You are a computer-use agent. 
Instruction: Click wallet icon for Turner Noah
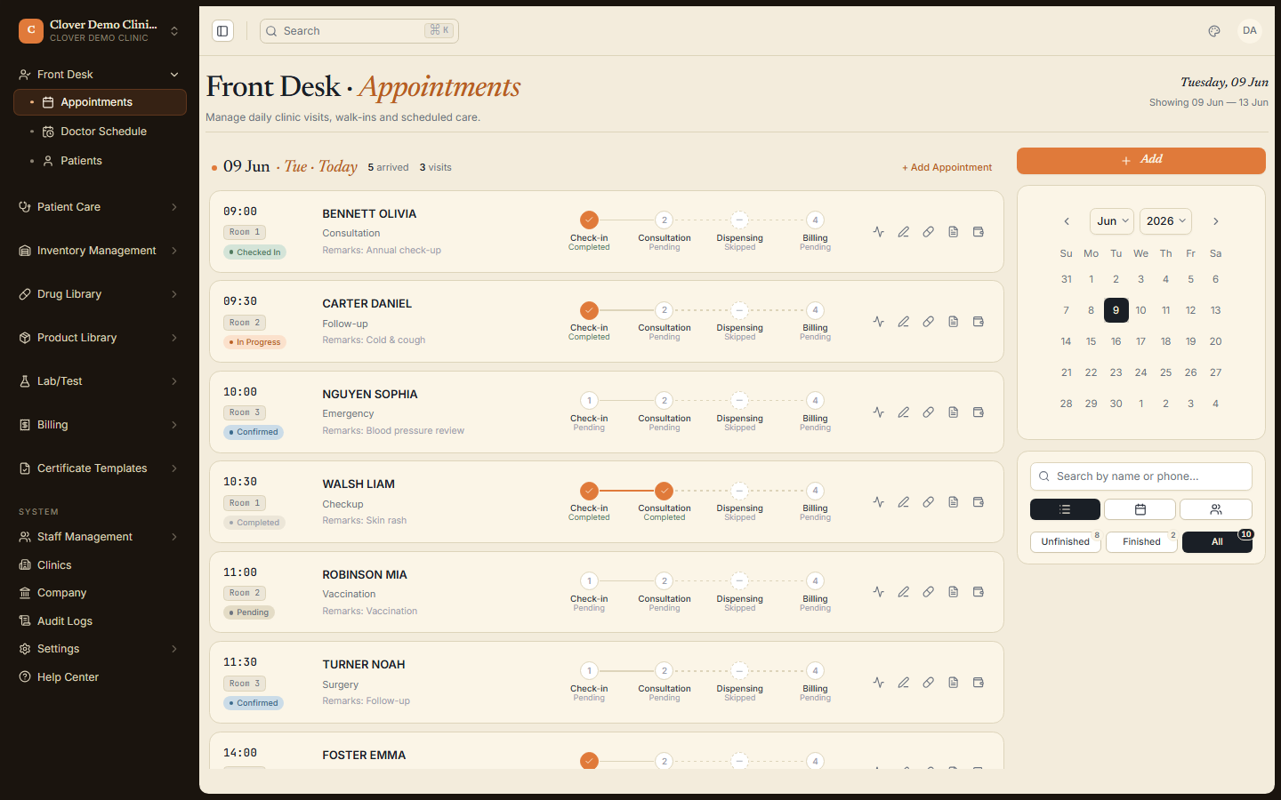pyautogui.click(x=978, y=683)
